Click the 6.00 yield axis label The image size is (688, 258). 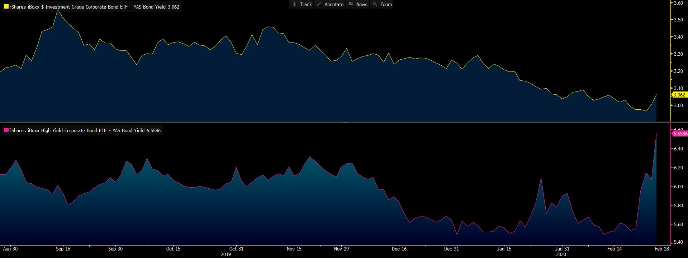pos(678,187)
